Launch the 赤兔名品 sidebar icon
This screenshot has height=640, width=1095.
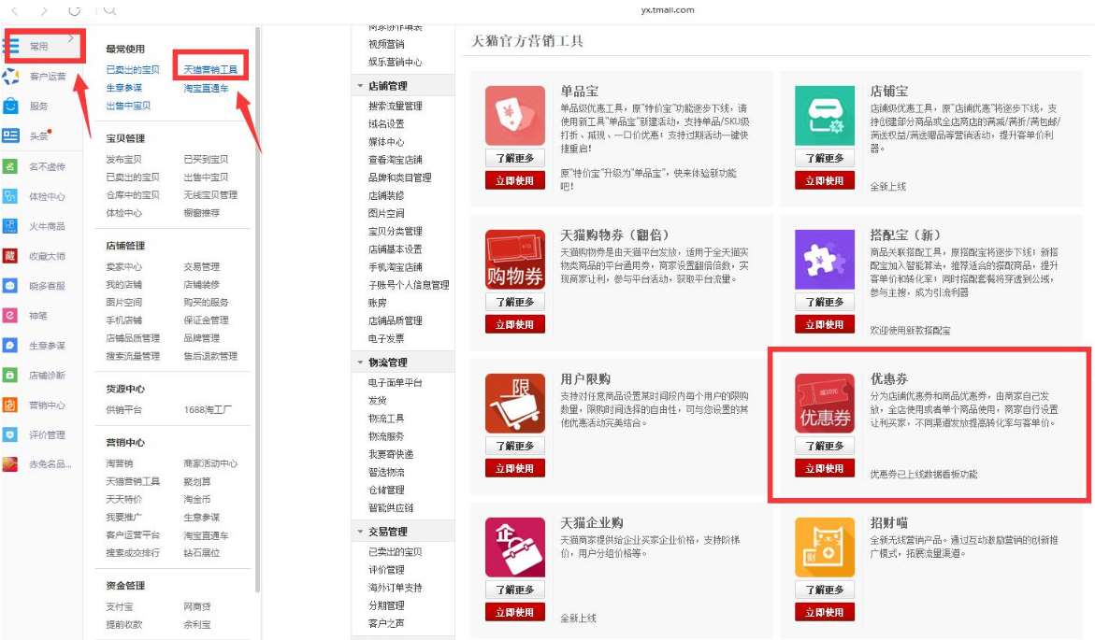click(x=9, y=463)
